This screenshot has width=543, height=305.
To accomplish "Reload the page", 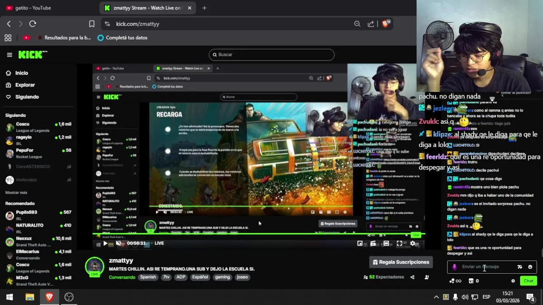I will pos(33,24).
